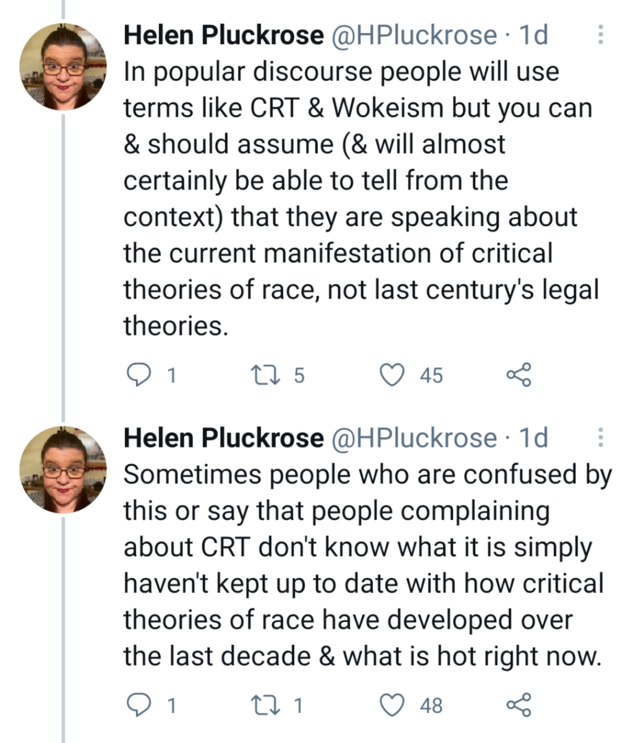
Task: Click Helen Pluckrose name on second tweet
Action: coord(224,438)
